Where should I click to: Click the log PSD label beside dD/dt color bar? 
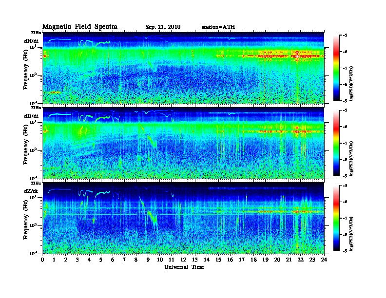pyautogui.click(x=352, y=159)
